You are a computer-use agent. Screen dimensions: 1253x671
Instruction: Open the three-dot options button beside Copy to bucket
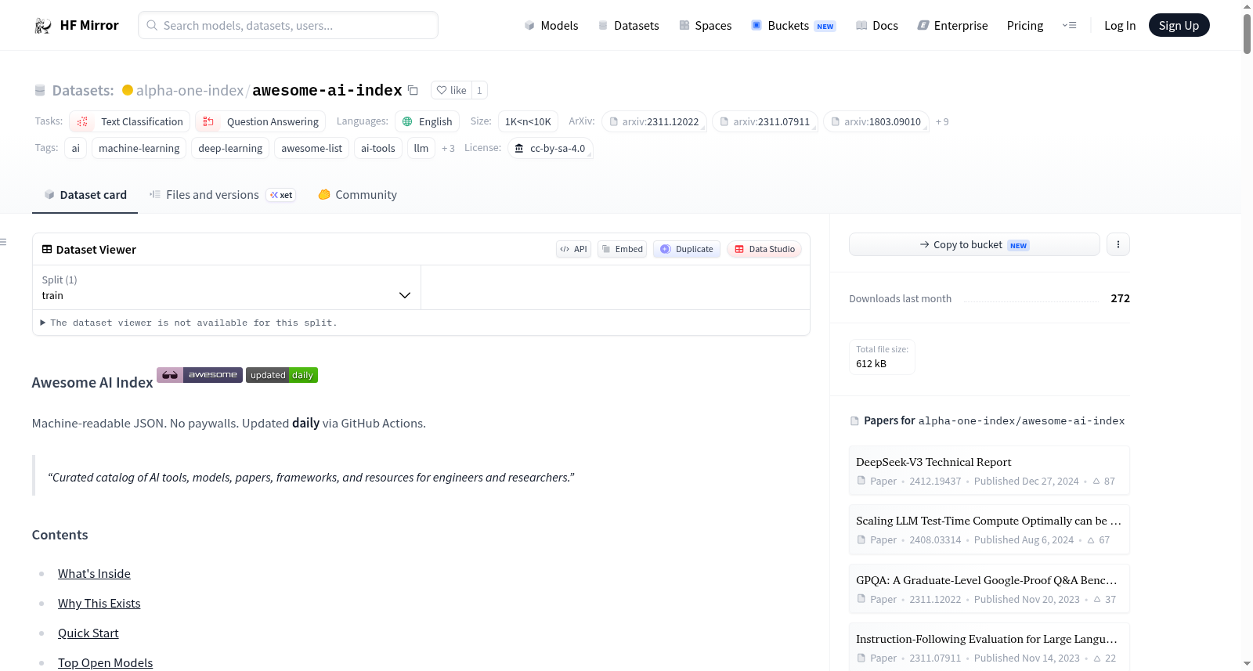coord(1118,244)
